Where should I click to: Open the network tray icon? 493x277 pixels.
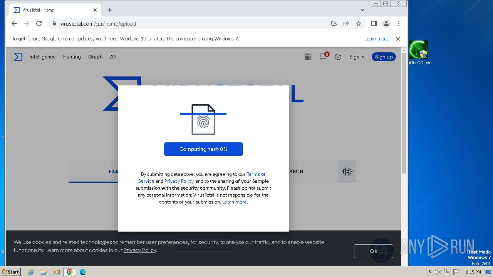point(447,272)
